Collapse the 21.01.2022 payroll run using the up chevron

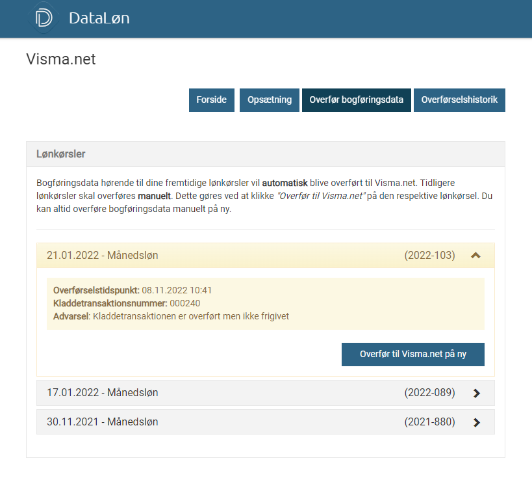[475, 256]
